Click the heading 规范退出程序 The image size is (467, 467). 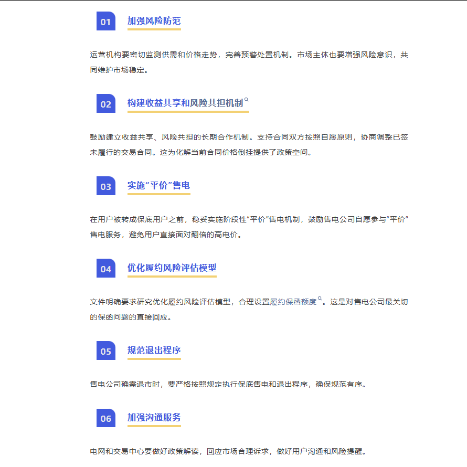154,351
